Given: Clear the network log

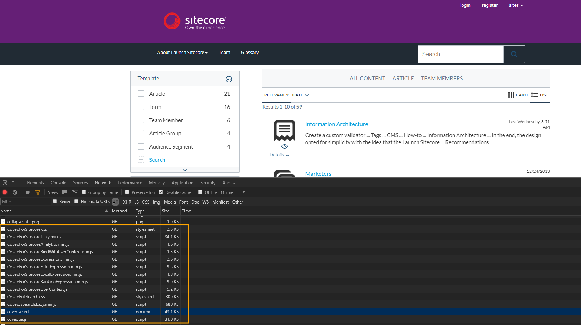Looking at the screenshot, I should coord(15,192).
